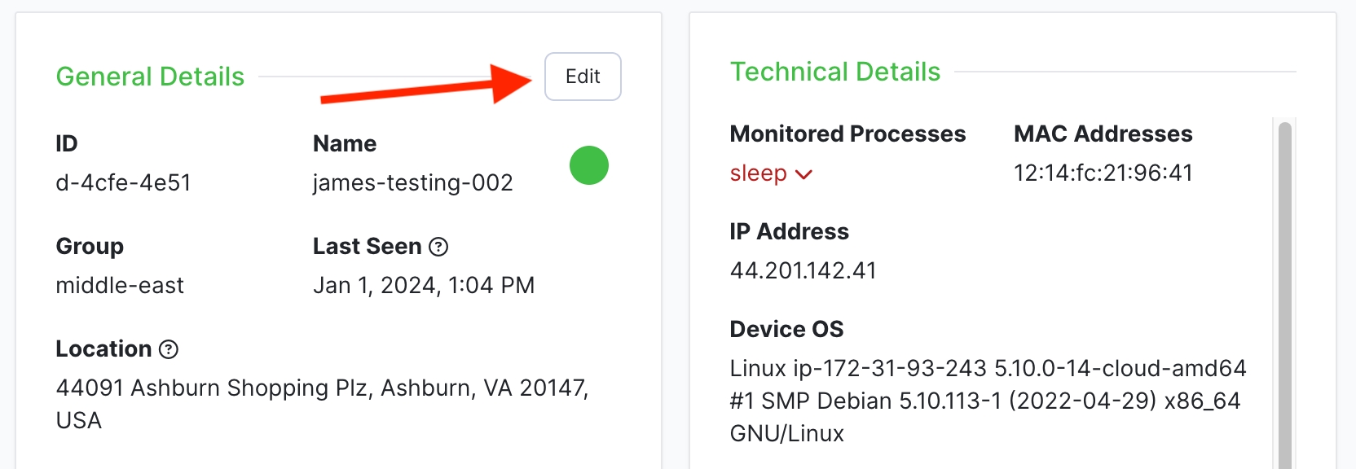Click the sleep monitored process link

click(x=758, y=173)
